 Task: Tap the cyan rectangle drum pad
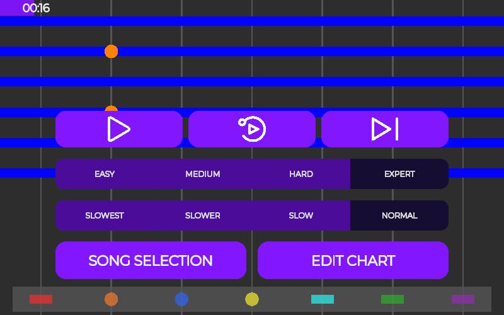click(x=323, y=299)
